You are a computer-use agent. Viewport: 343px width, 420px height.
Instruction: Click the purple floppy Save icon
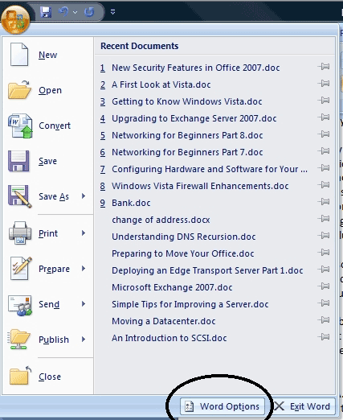click(18, 161)
